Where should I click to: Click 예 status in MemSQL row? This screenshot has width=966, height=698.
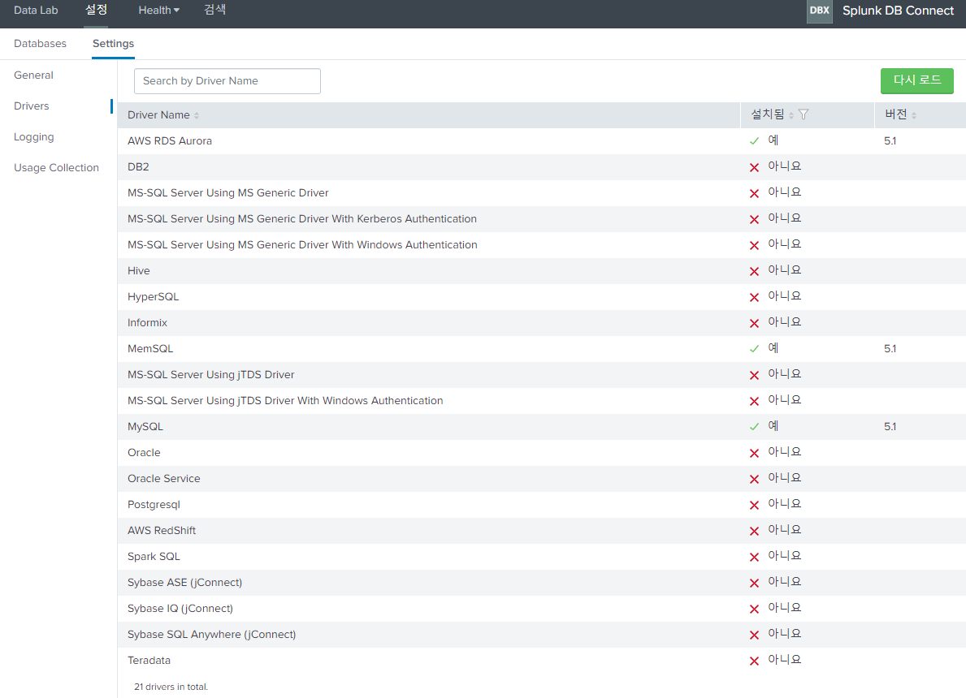[773, 347]
